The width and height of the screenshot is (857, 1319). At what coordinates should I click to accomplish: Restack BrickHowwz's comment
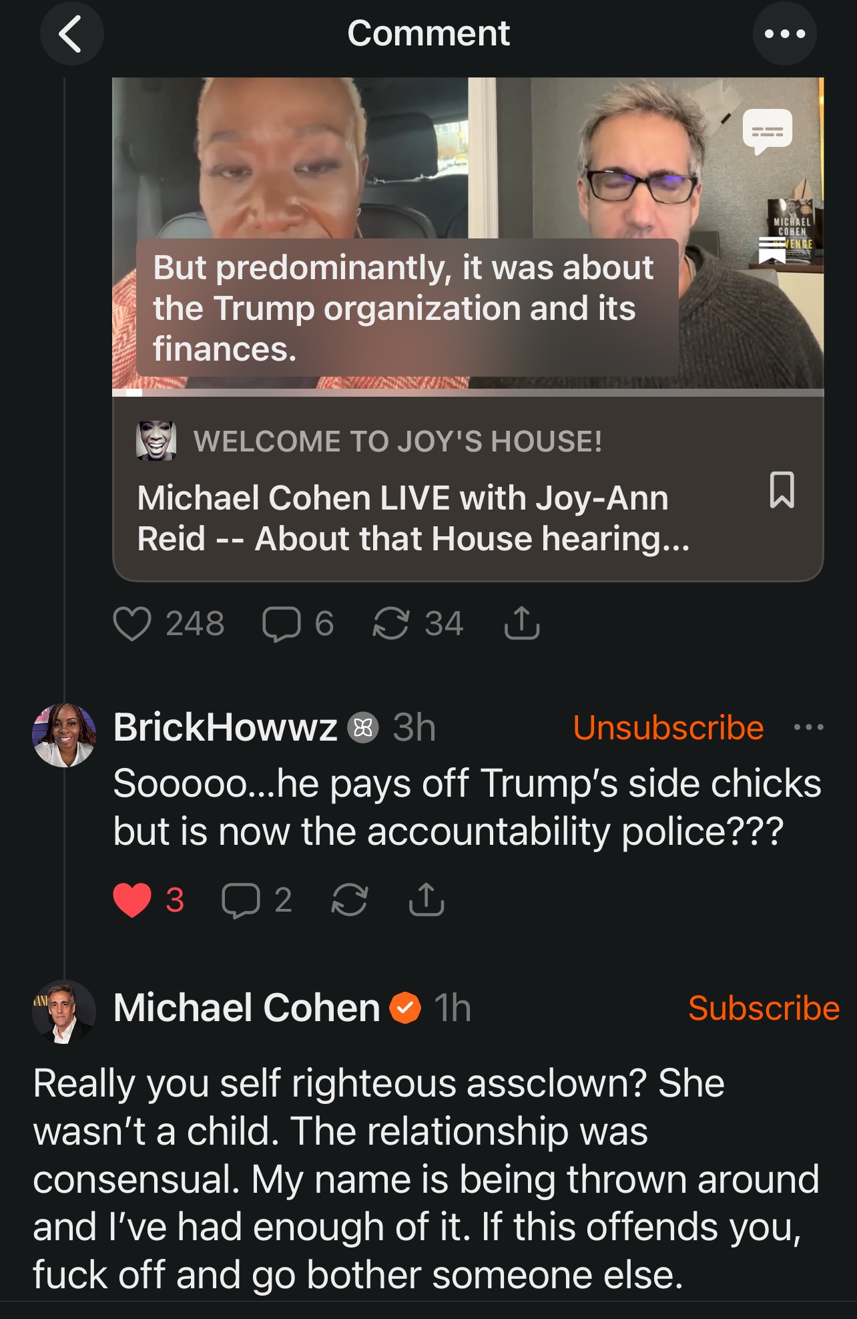(x=349, y=900)
